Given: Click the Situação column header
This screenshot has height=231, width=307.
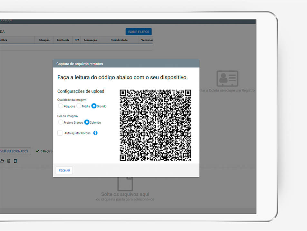Looking at the screenshot, I should (x=44, y=40).
